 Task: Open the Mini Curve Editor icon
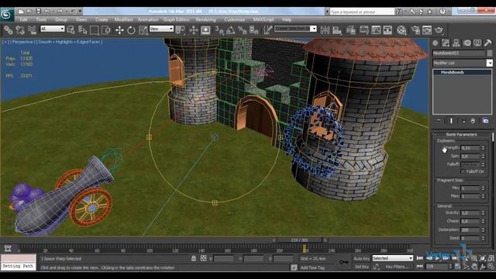point(8,248)
